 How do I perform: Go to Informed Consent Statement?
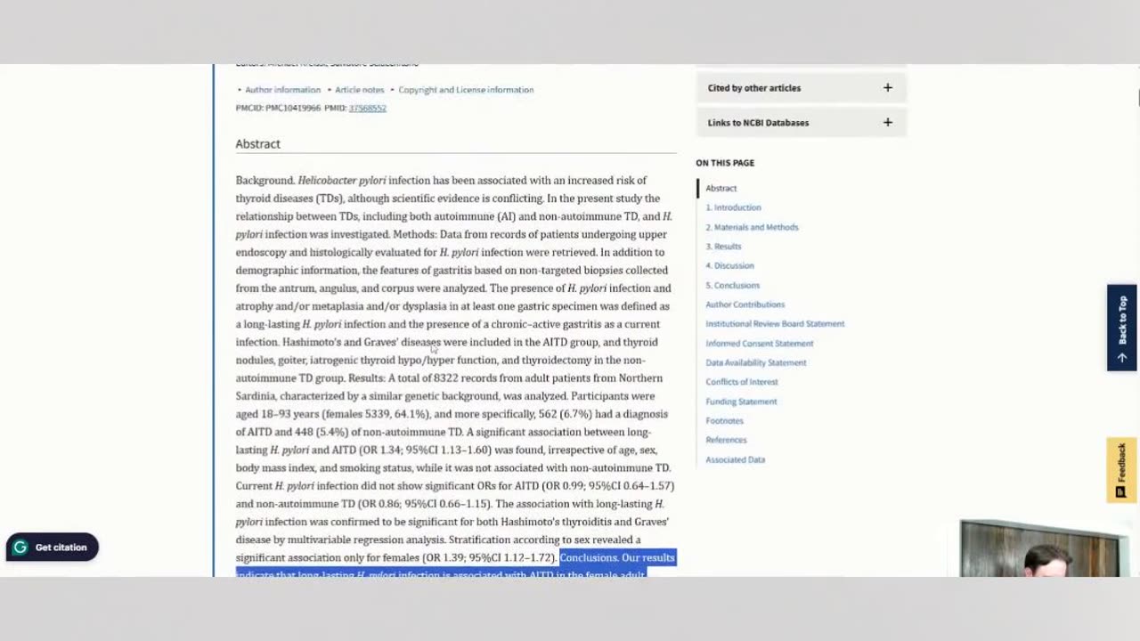pos(759,343)
